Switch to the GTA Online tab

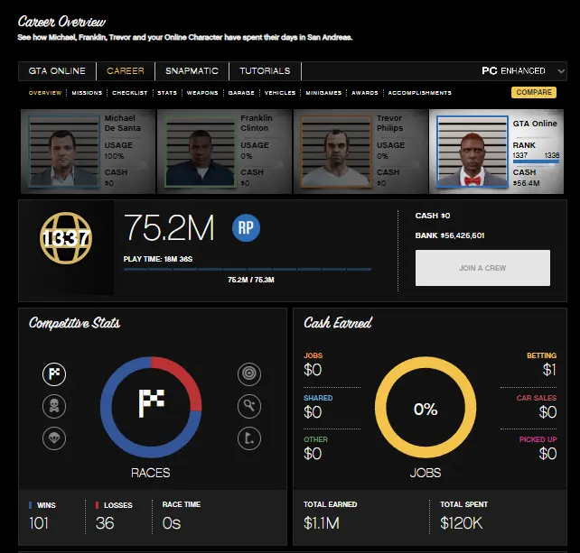57,71
